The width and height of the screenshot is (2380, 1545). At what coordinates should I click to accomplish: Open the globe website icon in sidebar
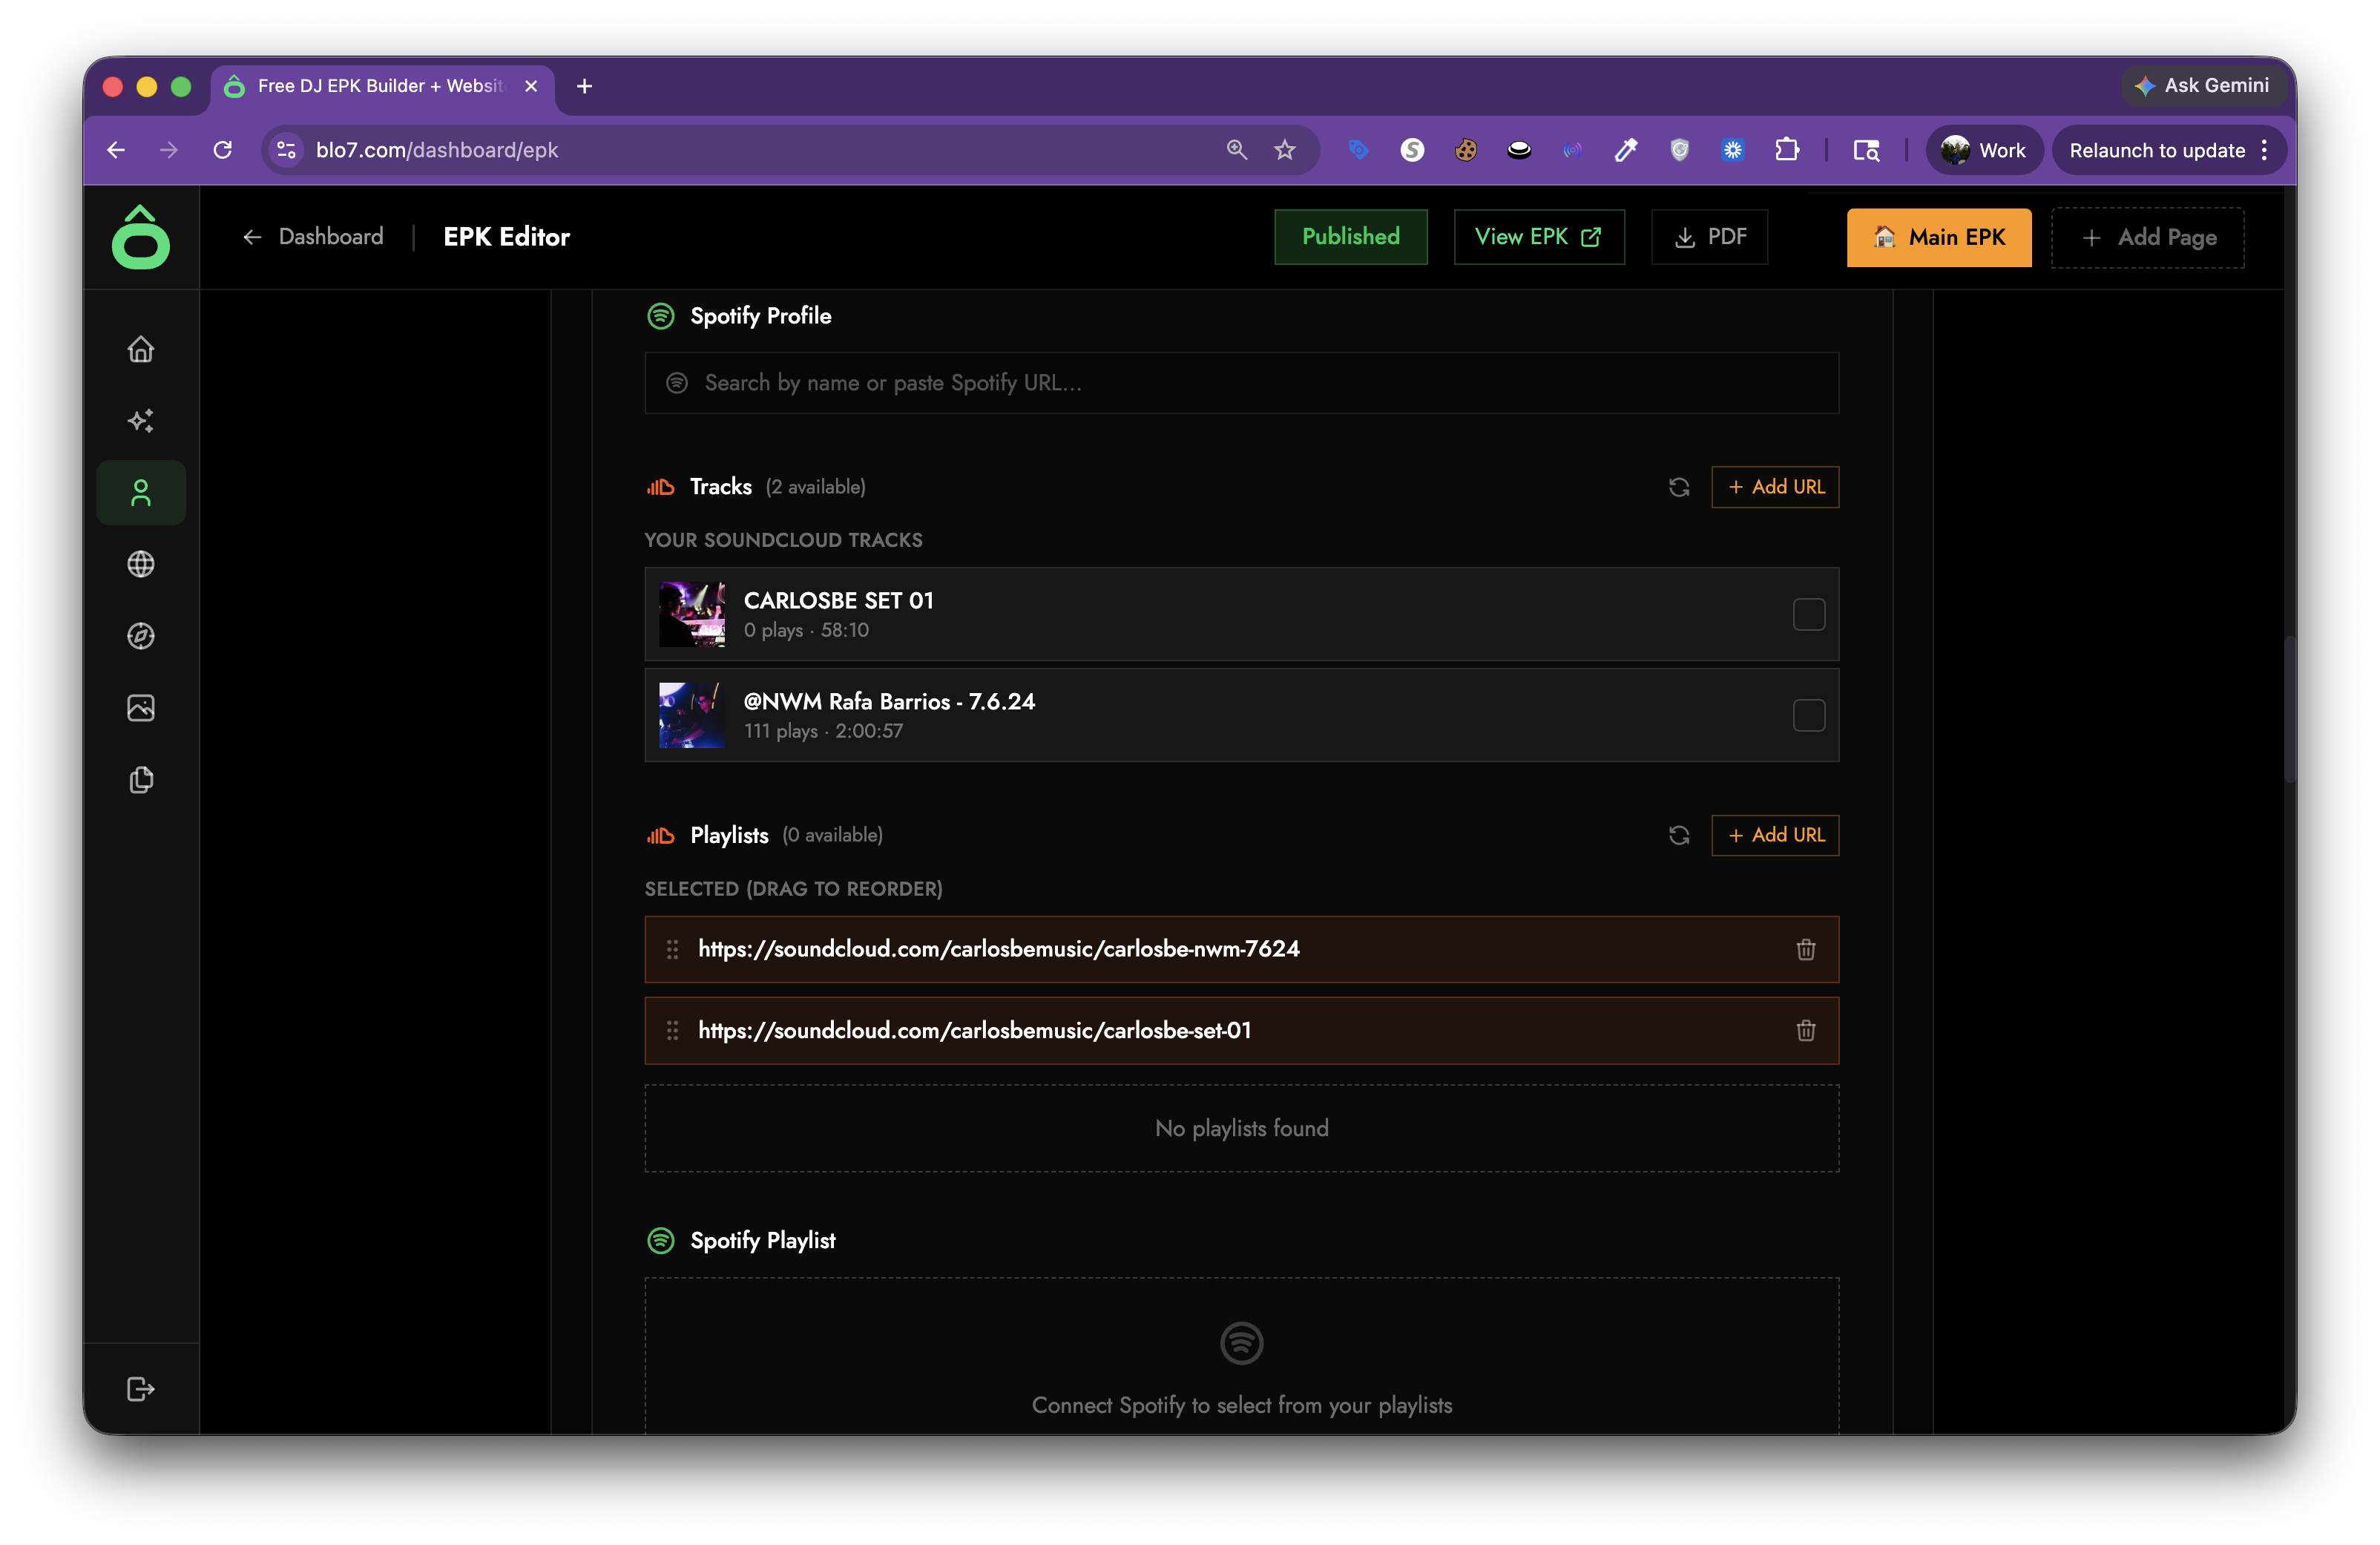coord(141,564)
